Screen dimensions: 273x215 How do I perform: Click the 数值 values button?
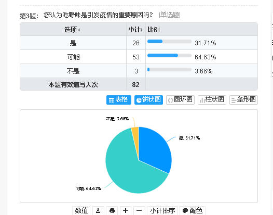click(x=81, y=210)
